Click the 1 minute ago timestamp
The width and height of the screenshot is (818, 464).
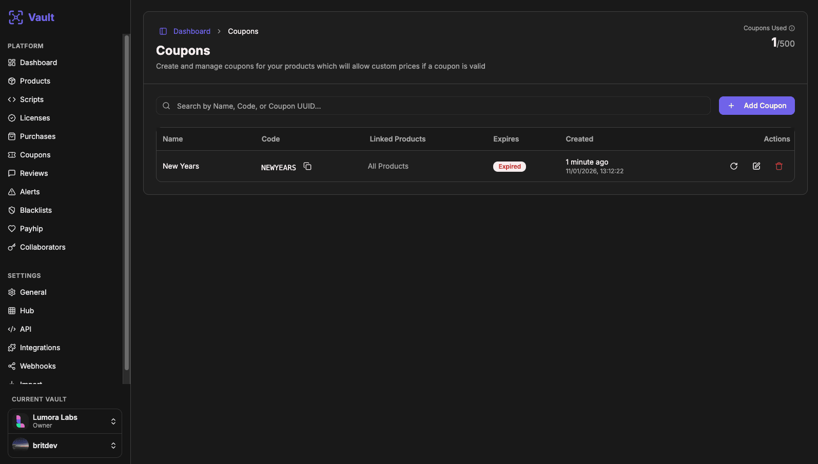[x=587, y=162]
